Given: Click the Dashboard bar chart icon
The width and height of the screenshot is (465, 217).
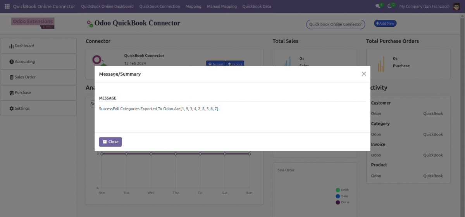Looking at the screenshot, I should pos(12,46).
